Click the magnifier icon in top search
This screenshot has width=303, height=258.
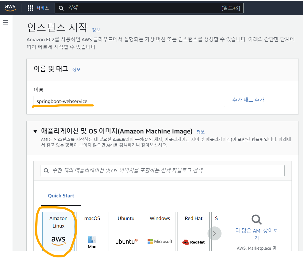coord(61,8)
